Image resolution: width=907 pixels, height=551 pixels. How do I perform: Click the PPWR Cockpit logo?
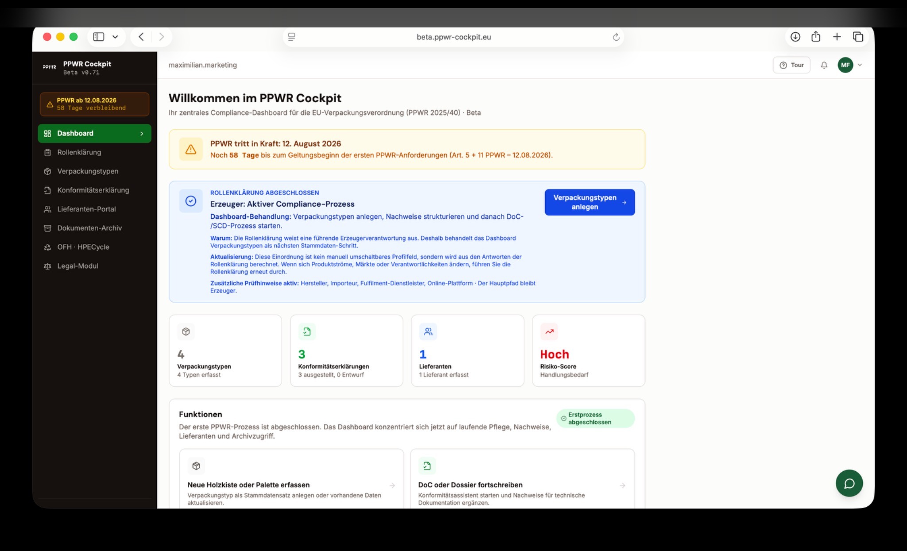[50, 67]
